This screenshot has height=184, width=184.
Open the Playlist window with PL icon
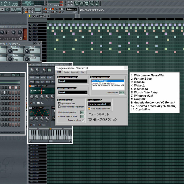coord(76,3)
